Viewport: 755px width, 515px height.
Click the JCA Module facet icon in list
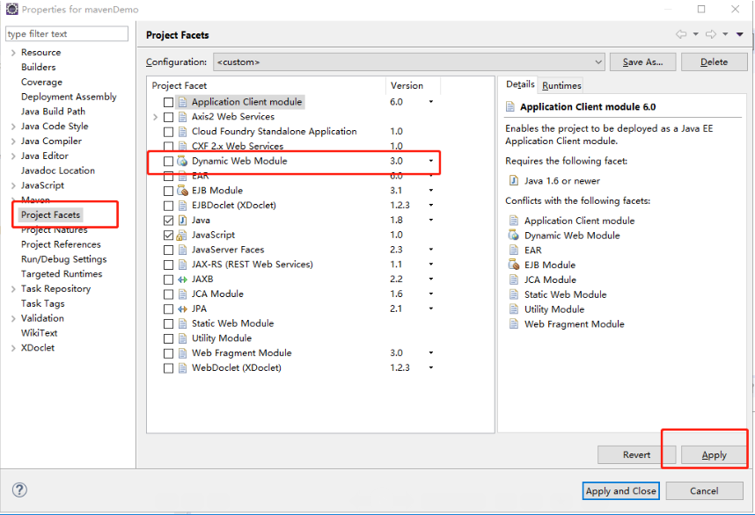[x=182, y=294]
